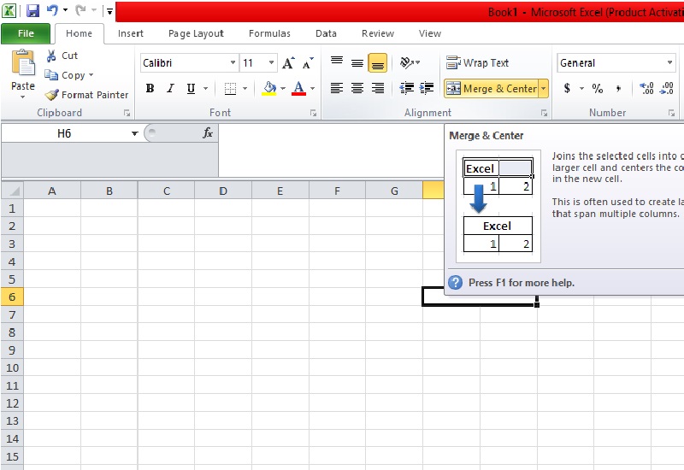Image resolution: width=684 pixels, height=470 pixels.
Task: Open Font Color palette arrow
Action: pos(312,89)
